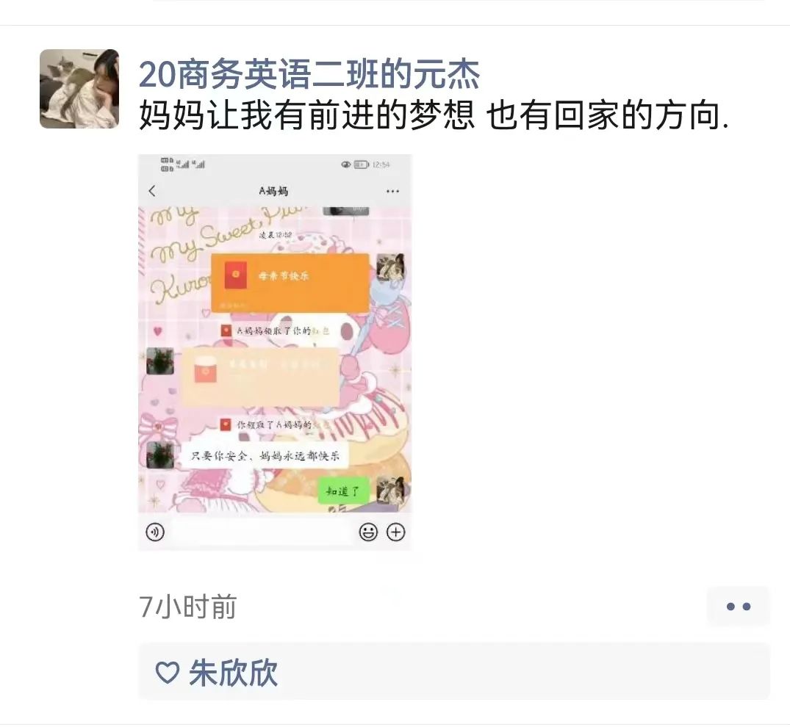Open the shared chat screenshot image
This screenshot has height=727, width=790.
(275, 352)
